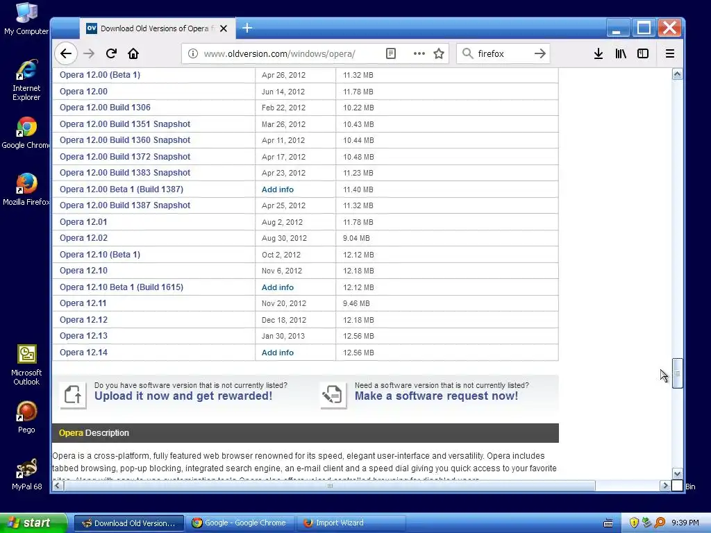Open Opera 12.10 (Beta 1) link
711x533 pixels.
(100, 254)
